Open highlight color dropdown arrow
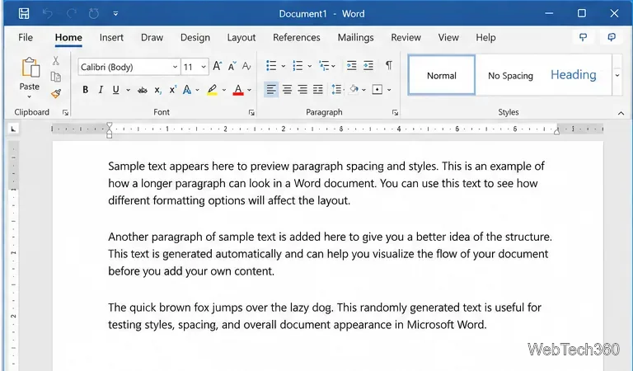The width and height of the screenshot is (633, 371). pyautogui.click(x=224, y=90)
